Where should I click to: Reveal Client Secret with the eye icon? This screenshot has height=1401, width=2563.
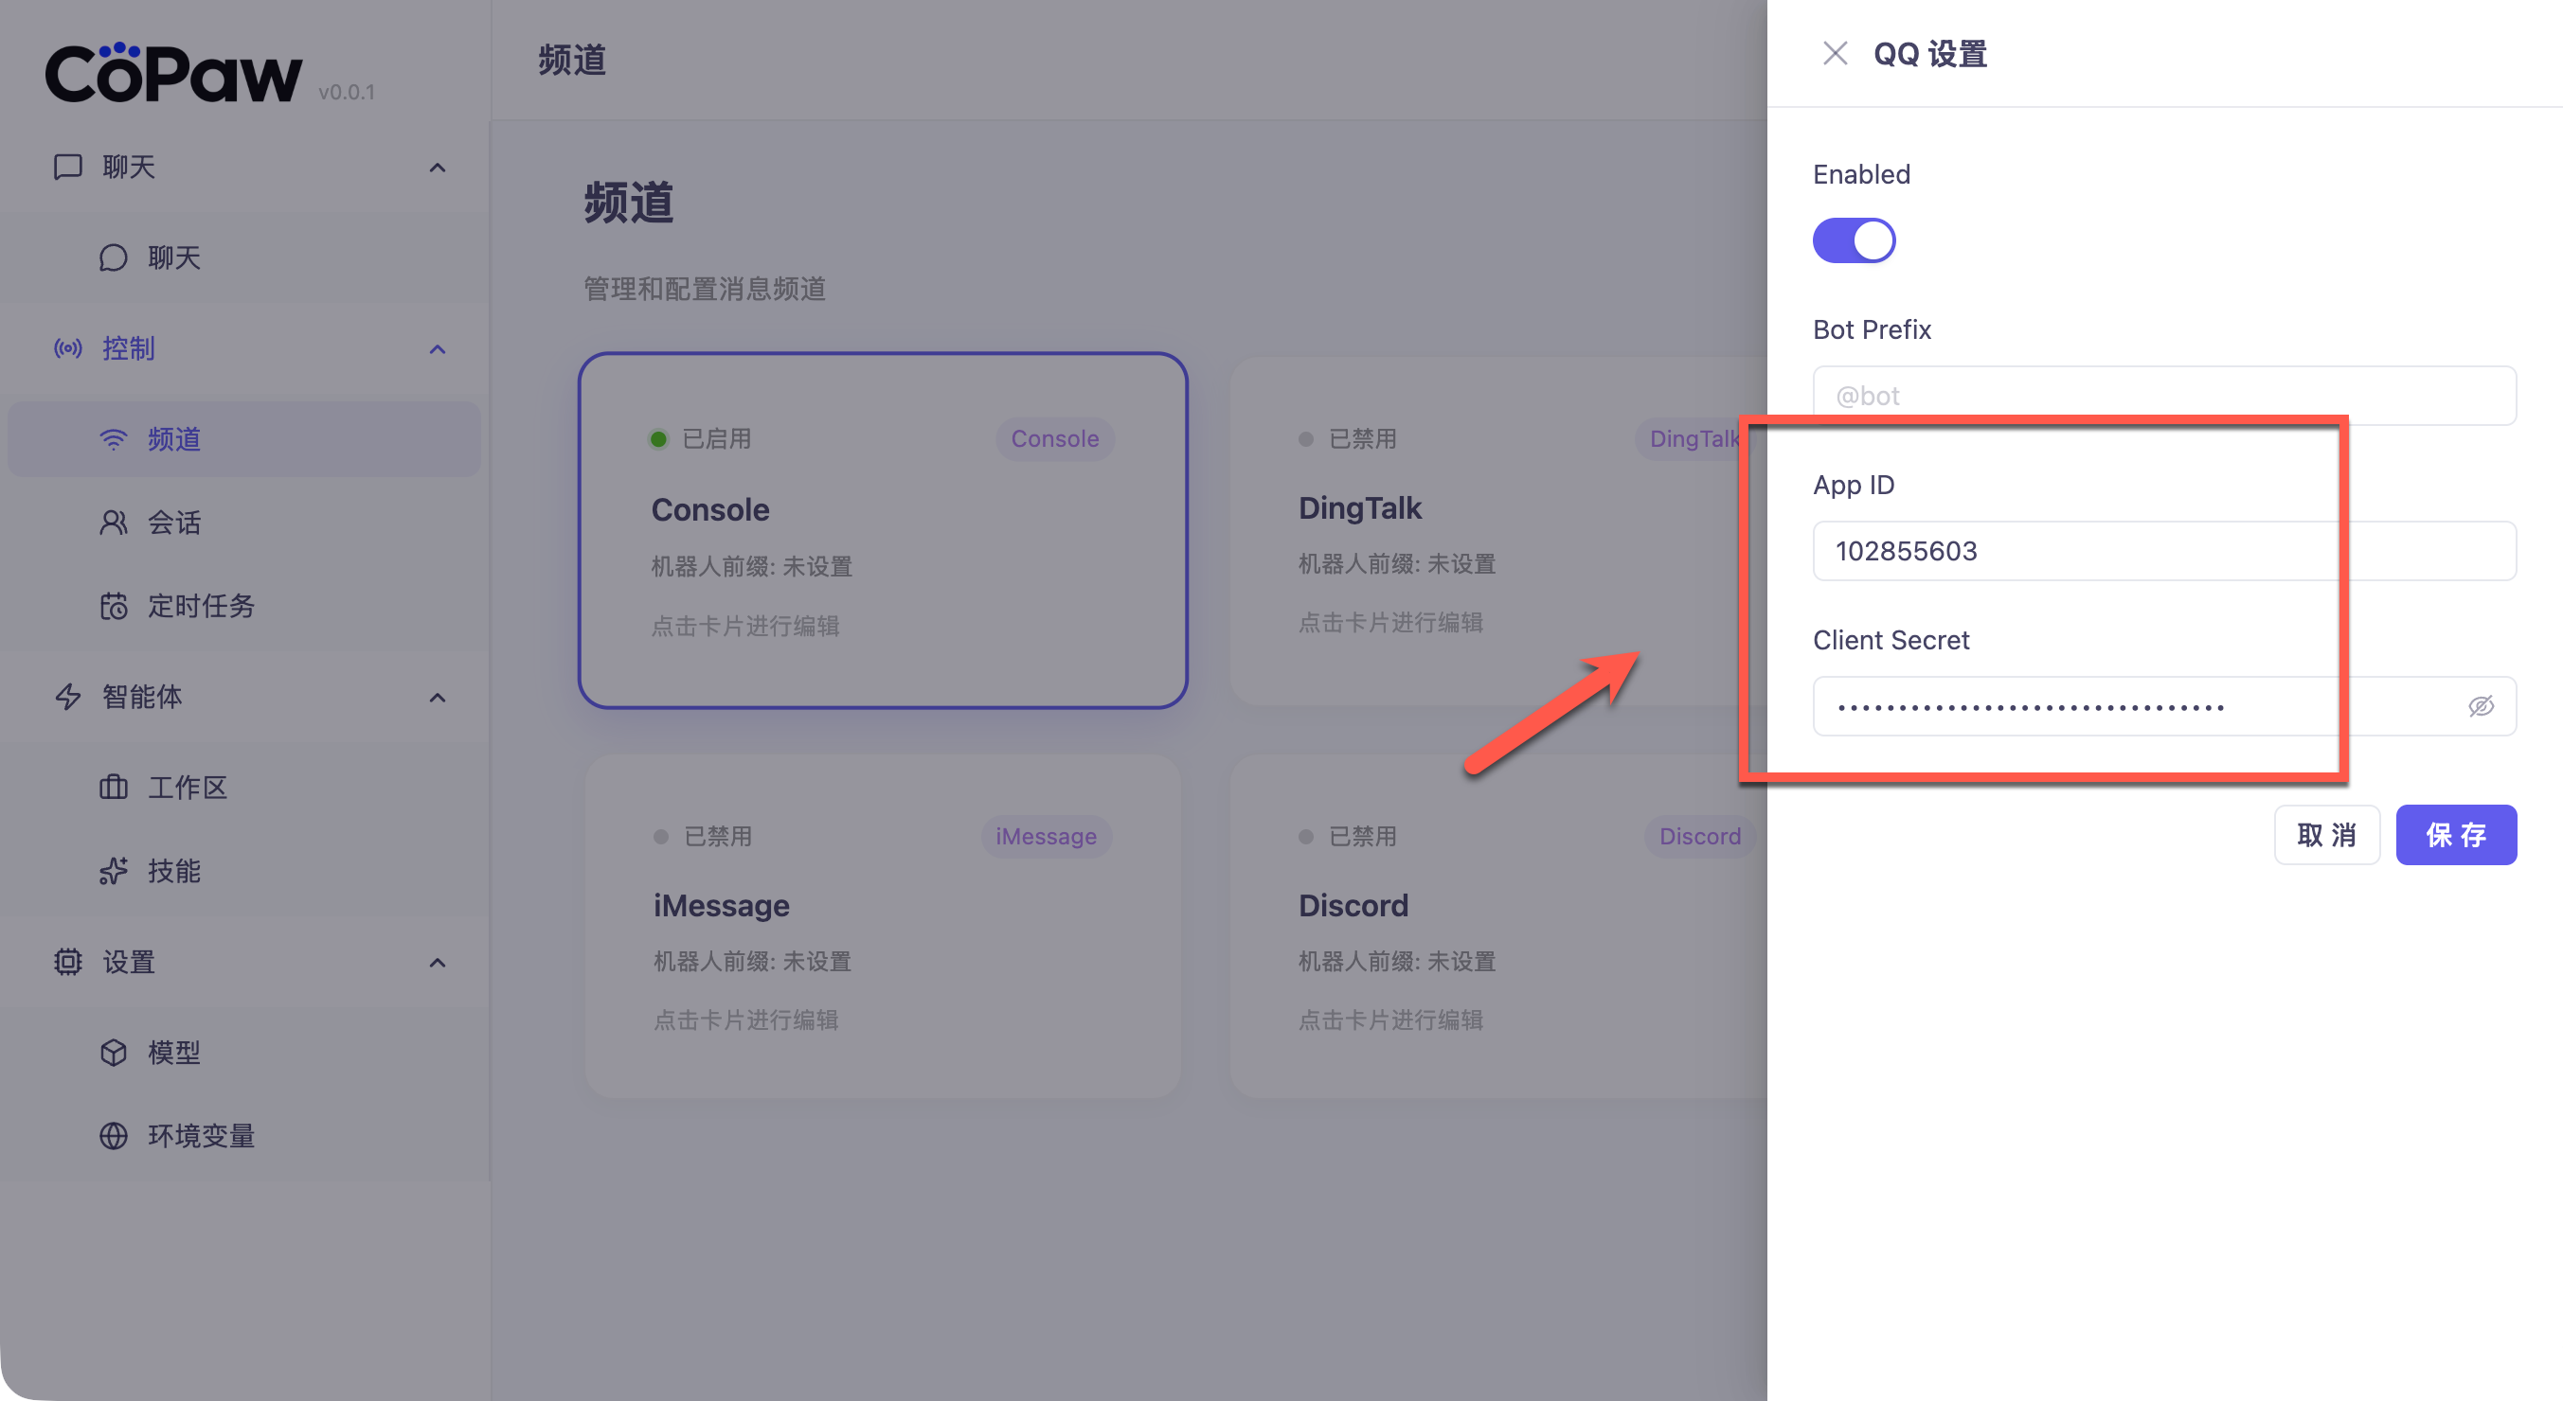pos(2481,706)
